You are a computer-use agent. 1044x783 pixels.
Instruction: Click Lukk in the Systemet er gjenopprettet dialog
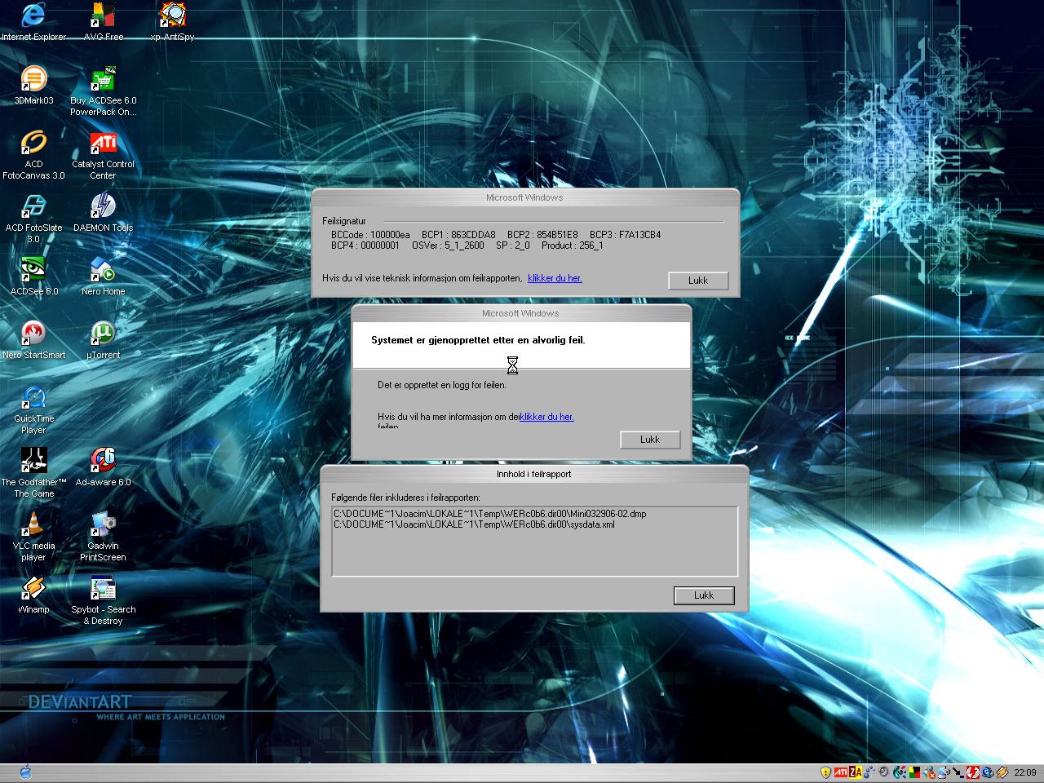pos(650,439)
